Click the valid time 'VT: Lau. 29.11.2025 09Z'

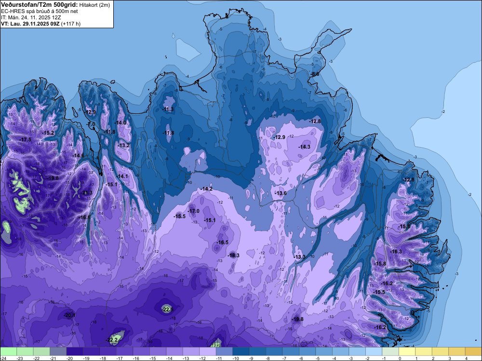click(x=30, y=24)
